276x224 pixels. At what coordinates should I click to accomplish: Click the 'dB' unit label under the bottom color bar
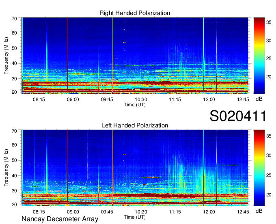[x=259, y=211]
